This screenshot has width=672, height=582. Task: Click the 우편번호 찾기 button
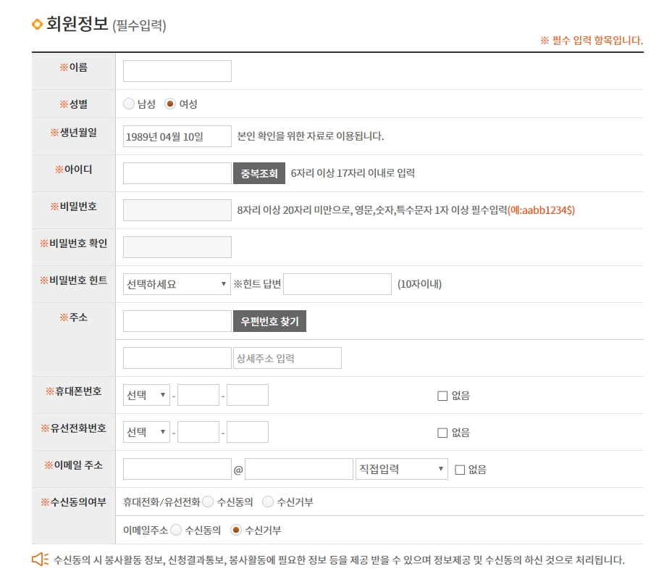(x=269, y=321)
